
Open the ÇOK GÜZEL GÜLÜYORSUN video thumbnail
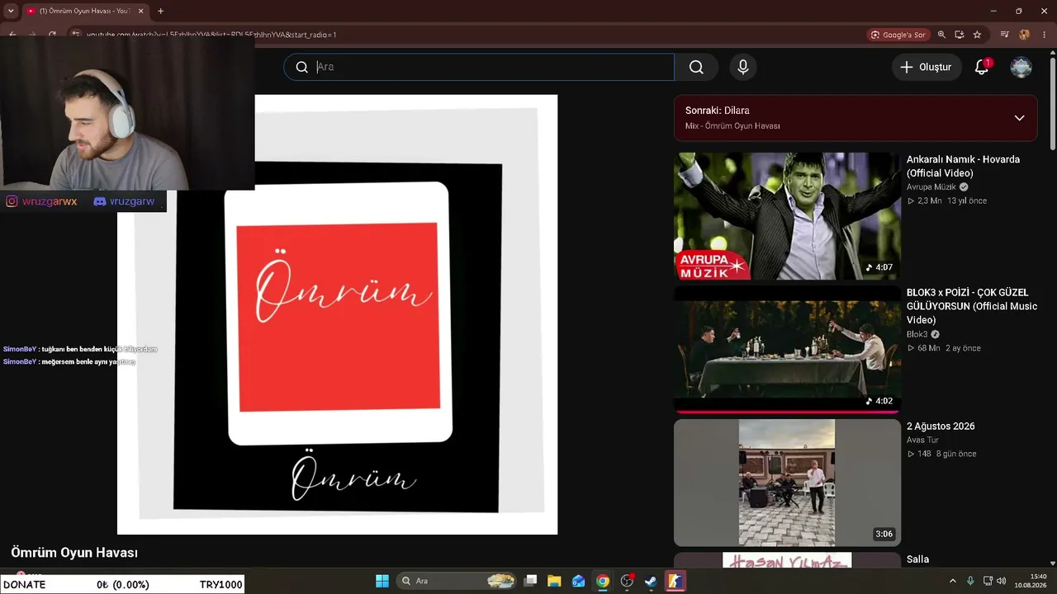787,349
